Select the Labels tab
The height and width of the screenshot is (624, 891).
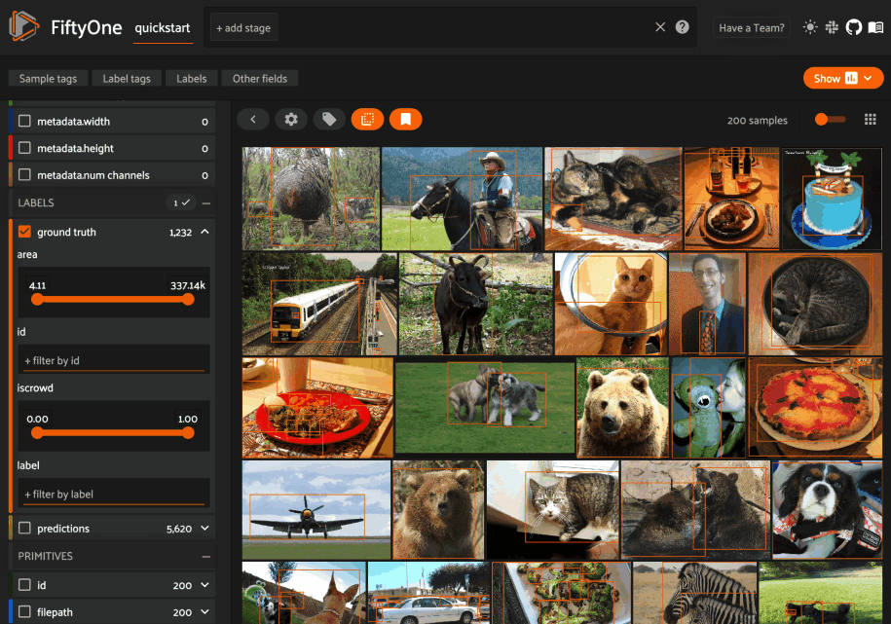pyautogui.click(x=192, y=79)
